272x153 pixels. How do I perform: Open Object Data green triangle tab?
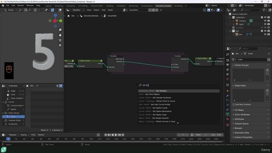pyautogui.click(x=228, y=114)
